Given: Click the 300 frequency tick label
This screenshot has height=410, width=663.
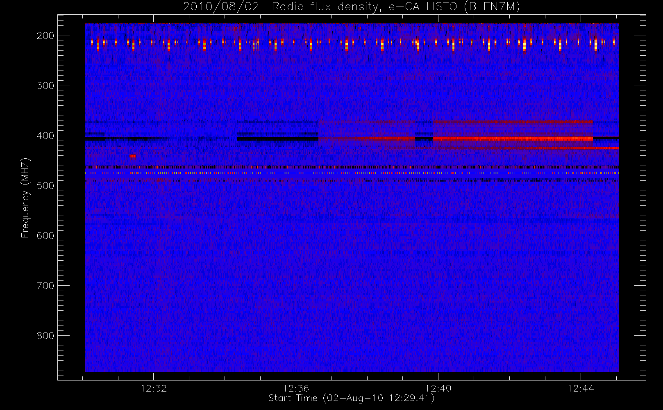Looking at the screenshot, I should pos(45,86).
